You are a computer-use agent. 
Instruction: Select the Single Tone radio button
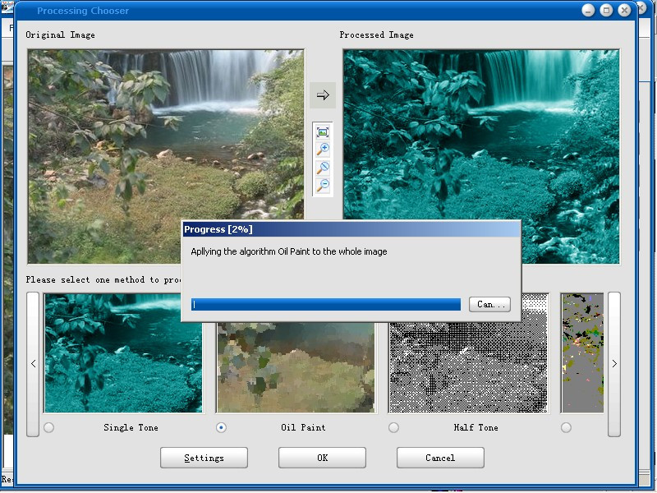48,427
